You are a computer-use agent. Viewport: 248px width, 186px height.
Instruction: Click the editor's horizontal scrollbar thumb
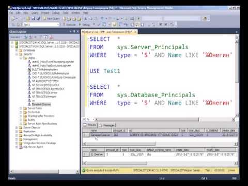149,119
